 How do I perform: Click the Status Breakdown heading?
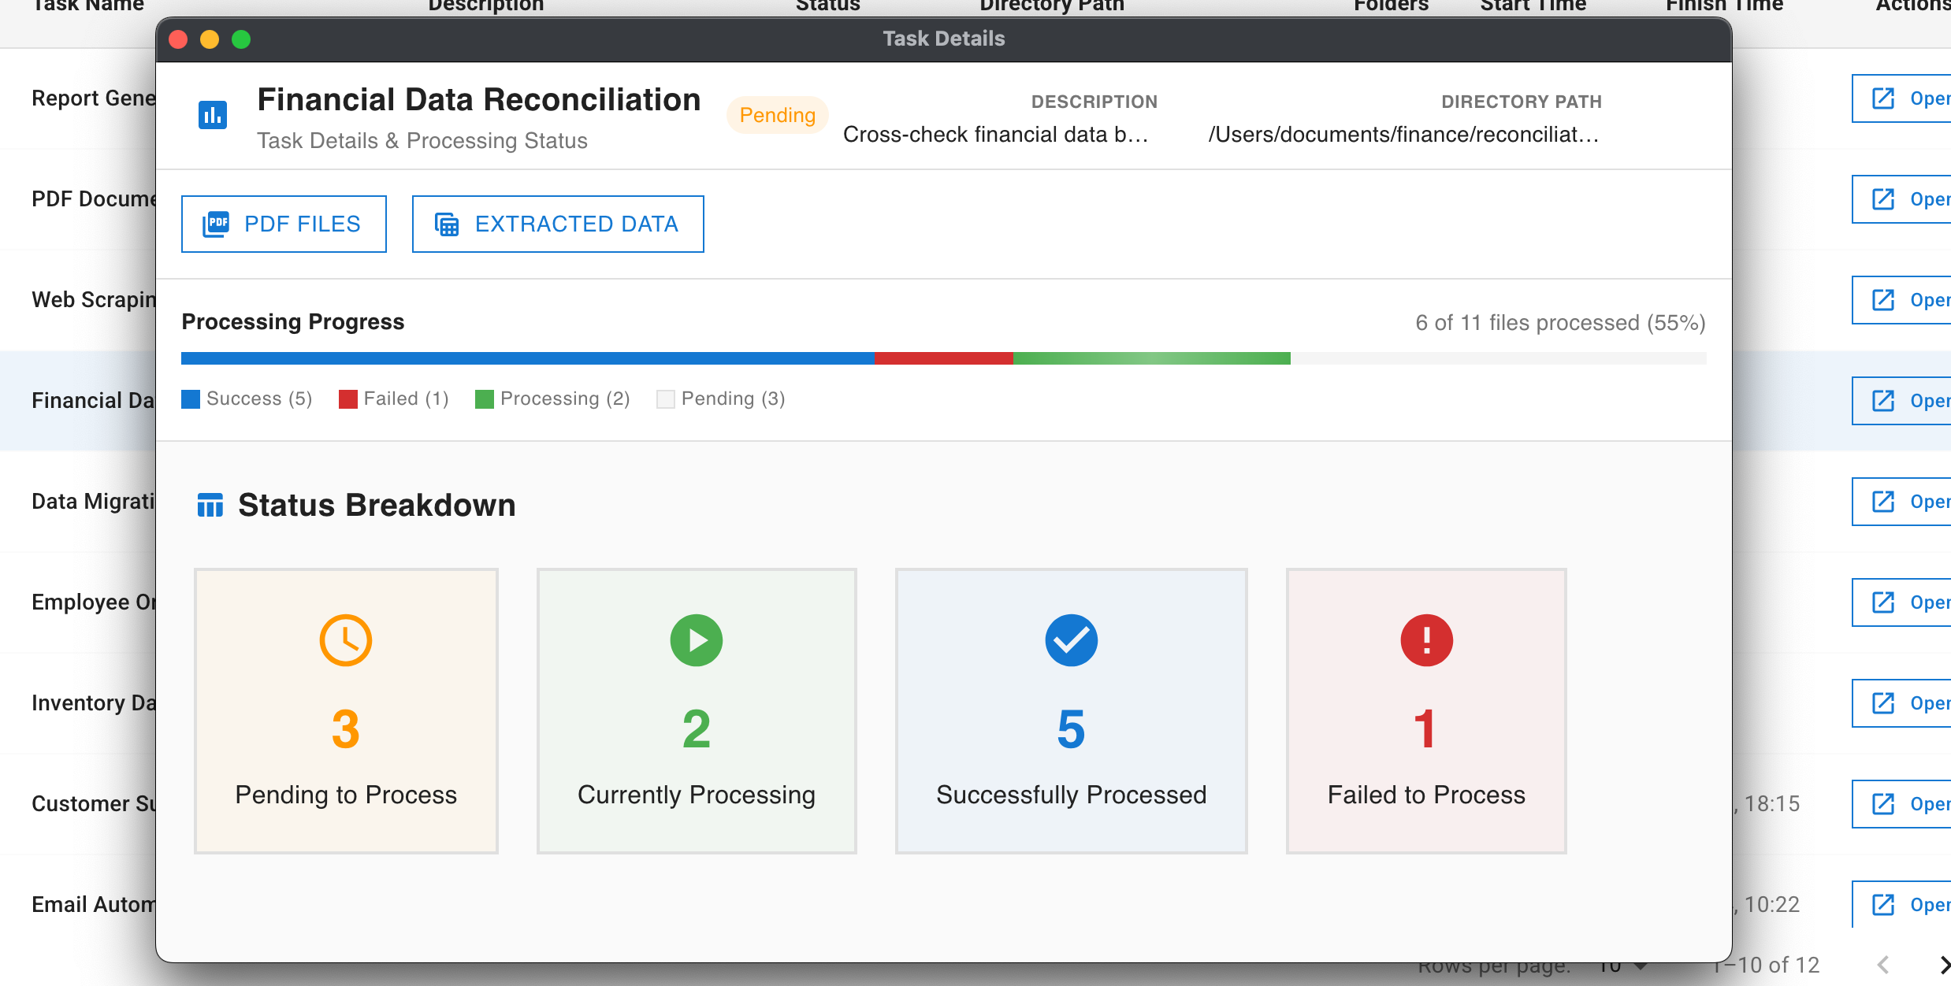pos(377,505)
